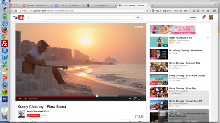220x123 pixels.
Task: Click the ad info icon
Action: (208, 37)
